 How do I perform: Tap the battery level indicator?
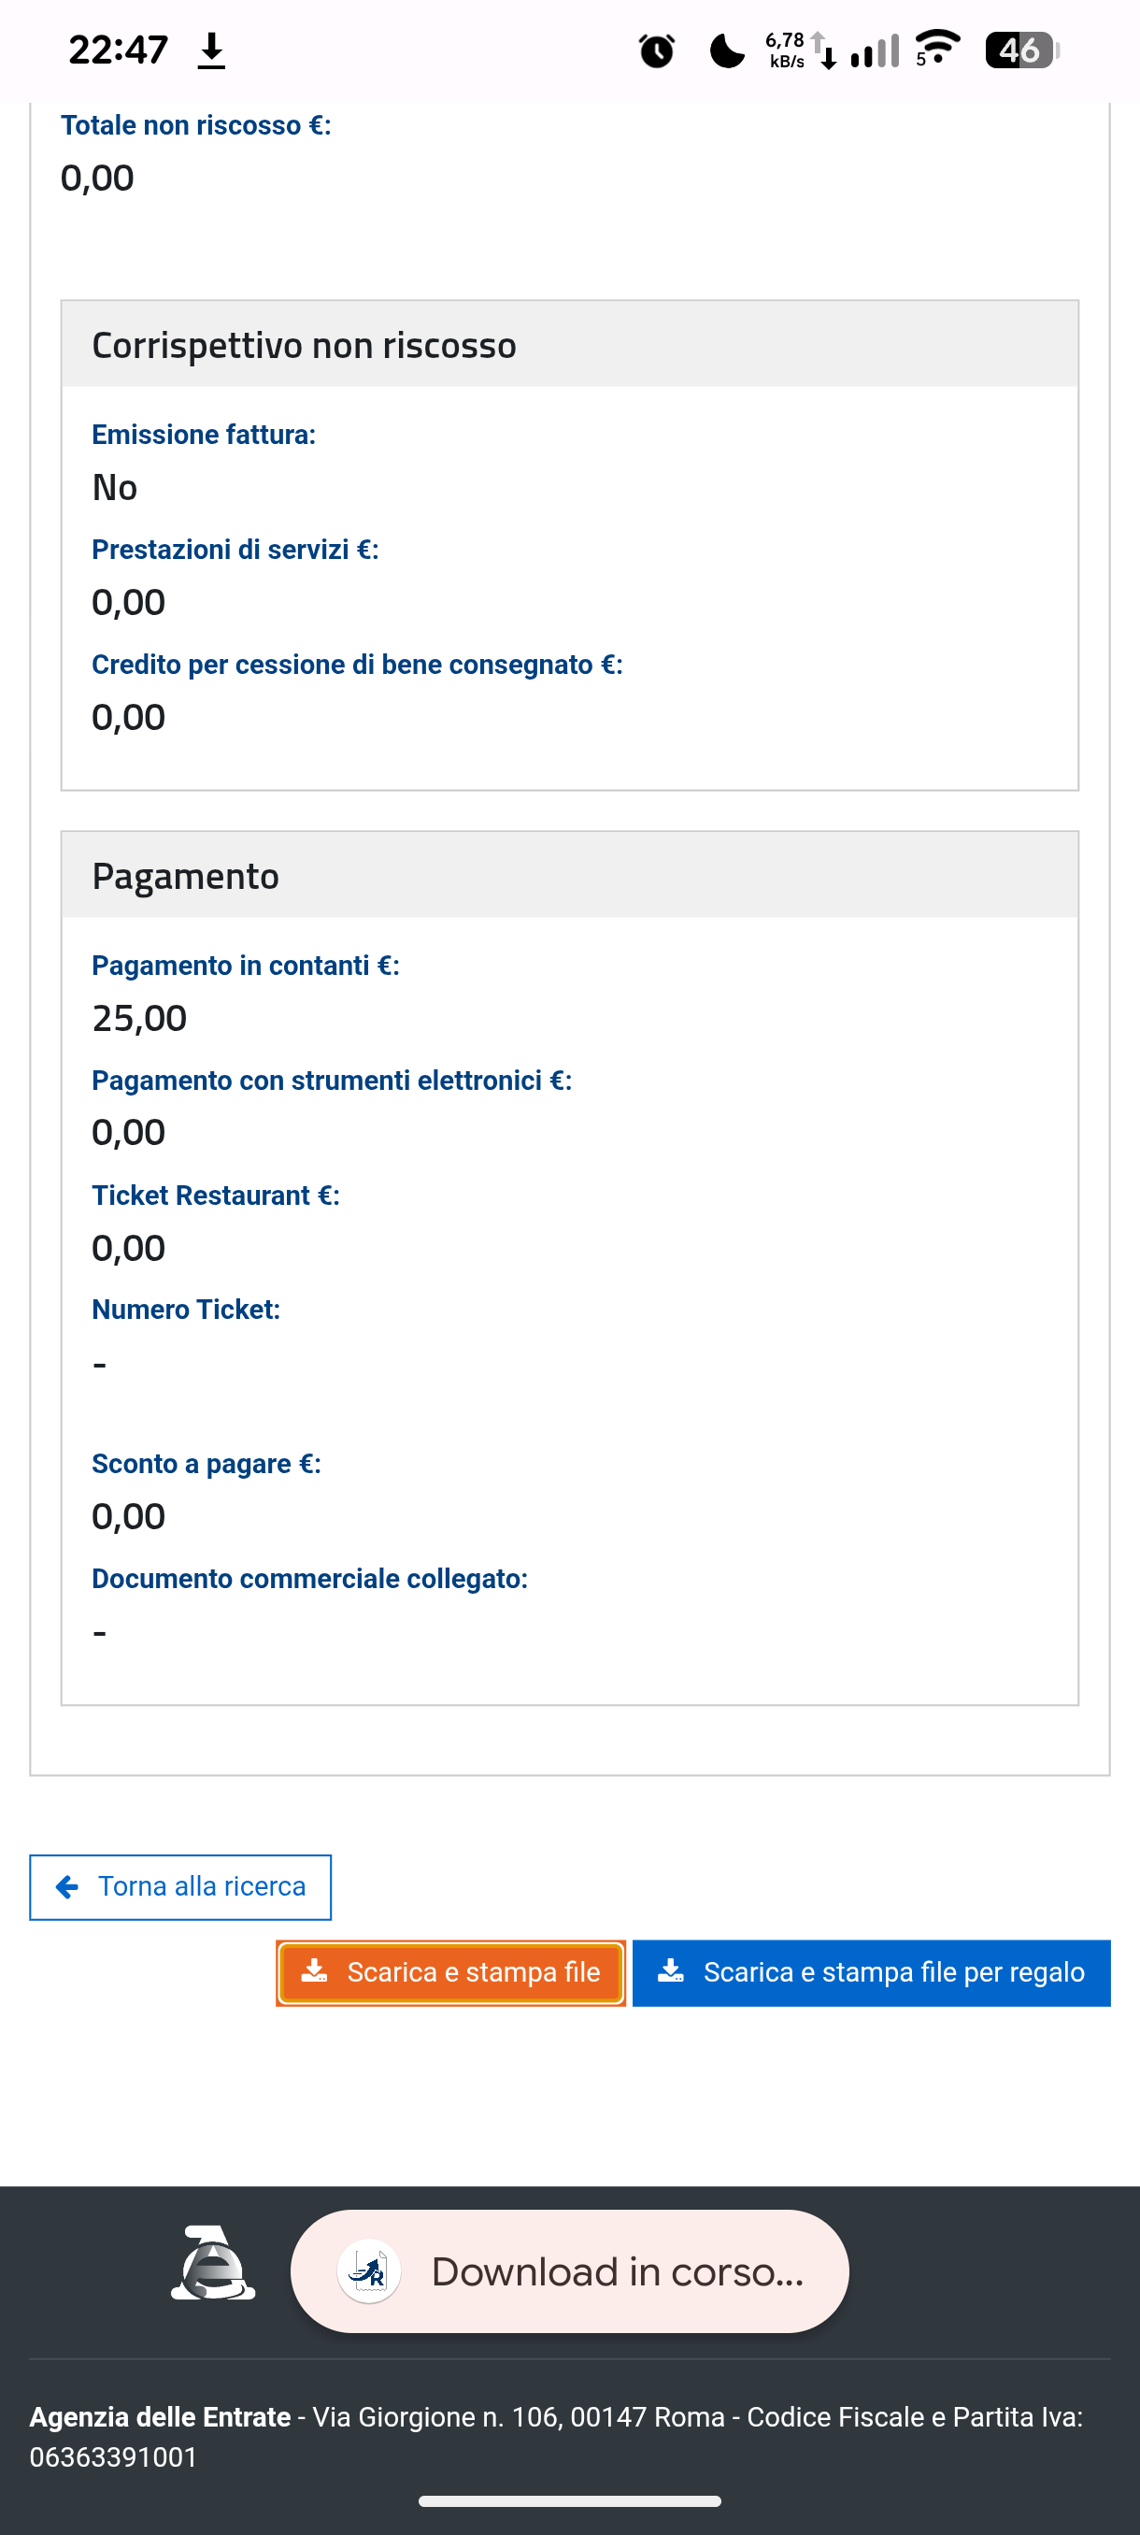[1021, 50]
